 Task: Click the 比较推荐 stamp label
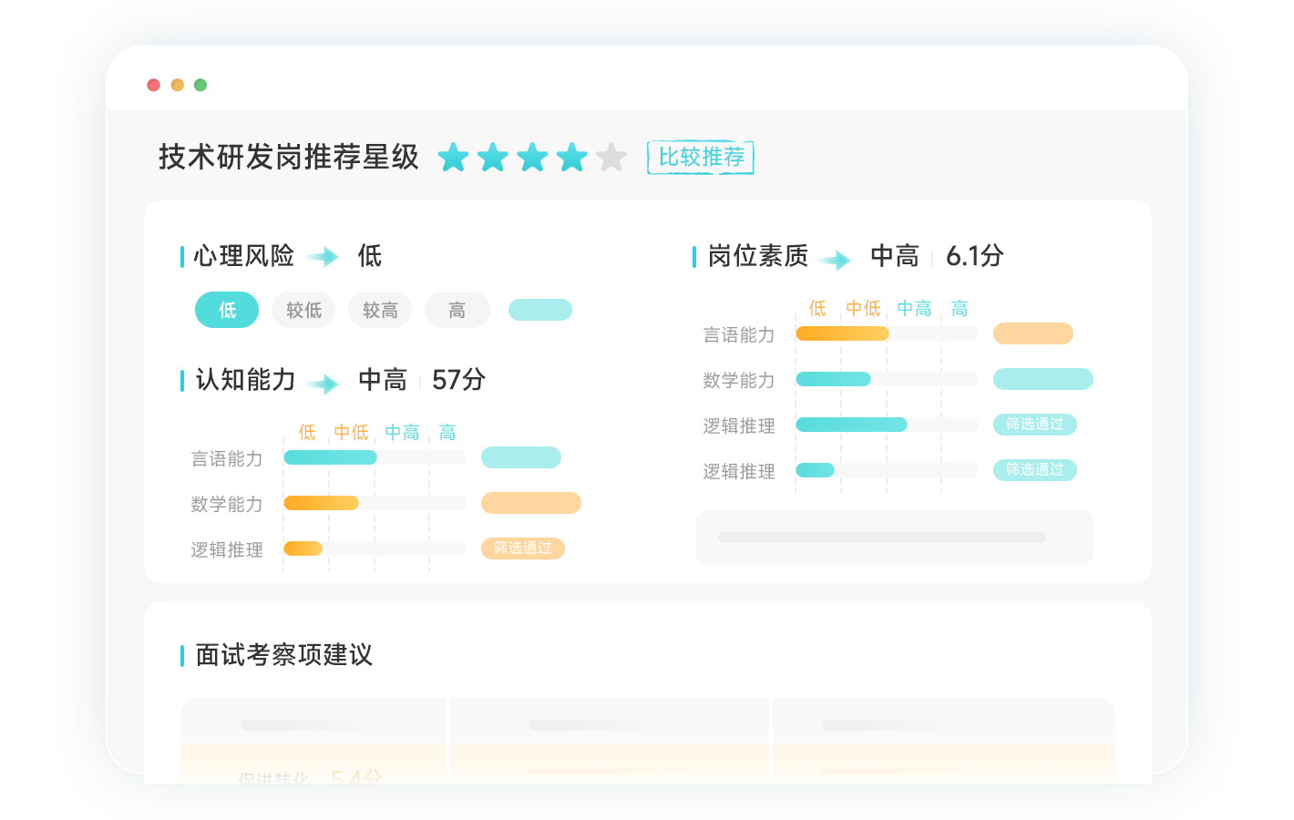coord(701,158)
